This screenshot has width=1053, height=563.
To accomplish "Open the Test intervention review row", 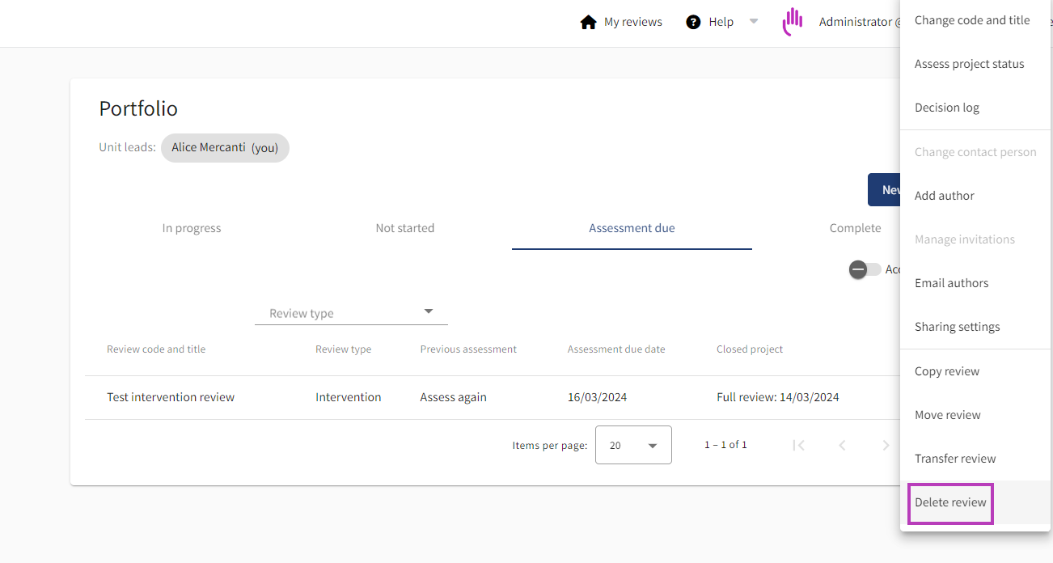I will (171, 397).
